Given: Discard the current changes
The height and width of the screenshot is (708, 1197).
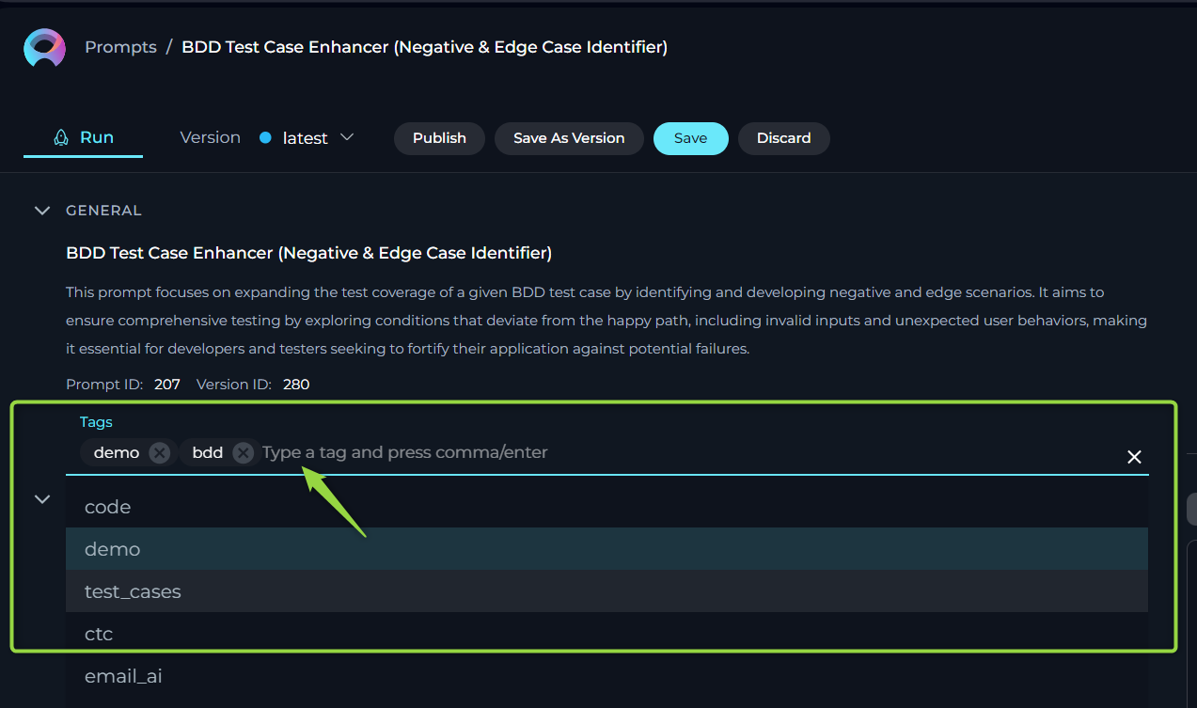Looking at the screenshot, I should coord(783,138).
